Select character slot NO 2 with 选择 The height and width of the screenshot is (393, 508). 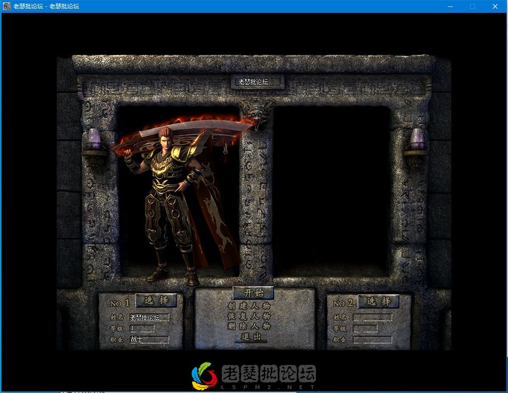pyautogui.click(x=378, y=301)
